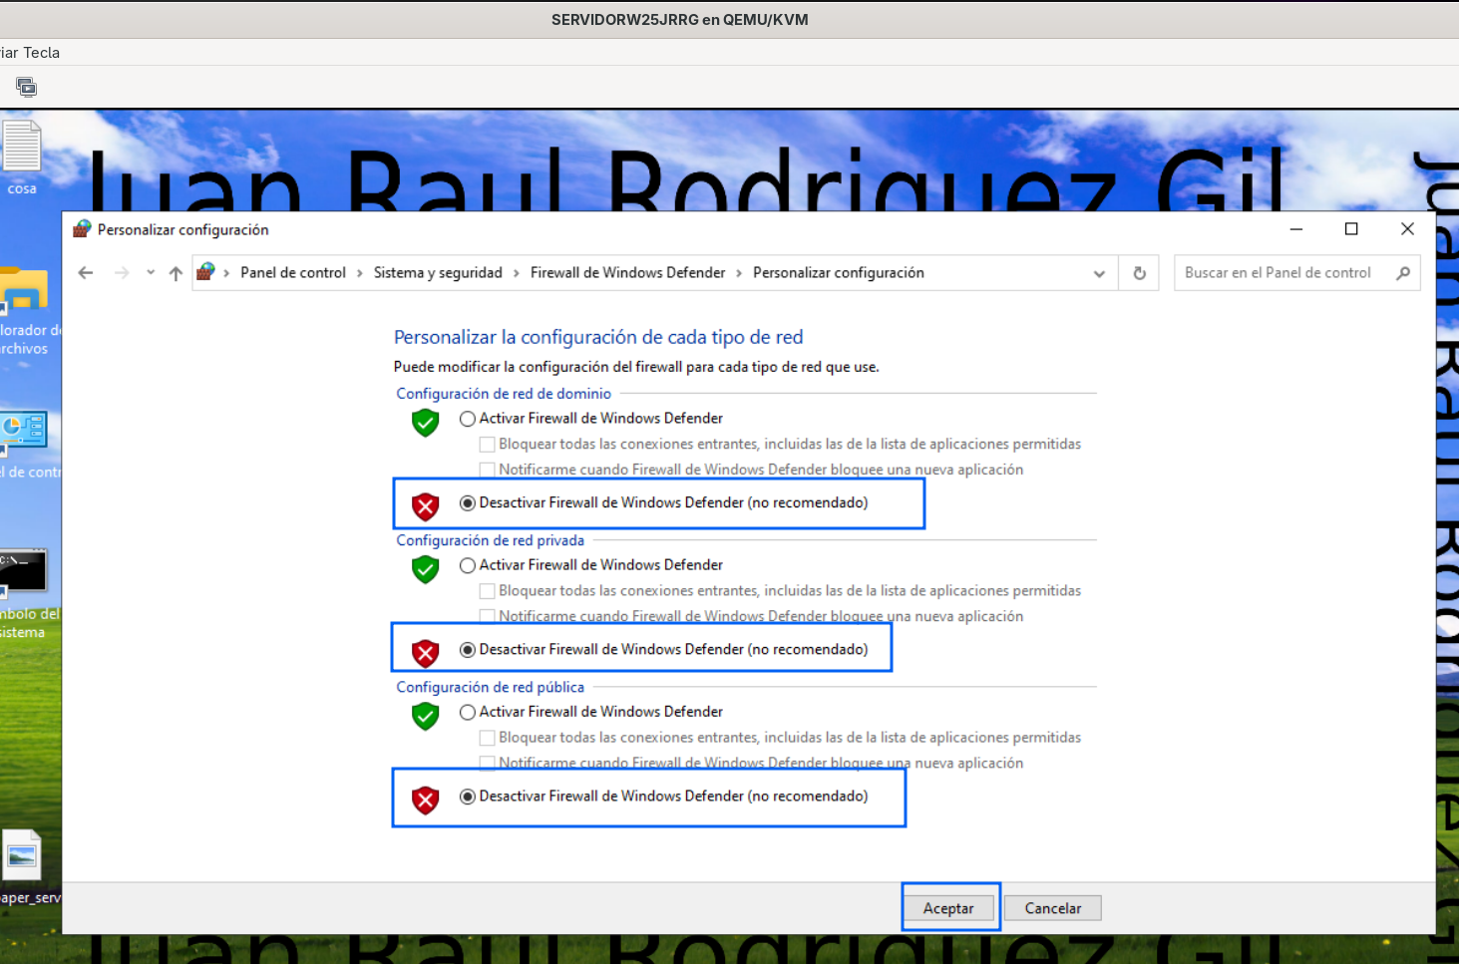Expand the chevron after 'Panel de control'
The height and width of the screenshot is (964, 1459).
[360, 273]
